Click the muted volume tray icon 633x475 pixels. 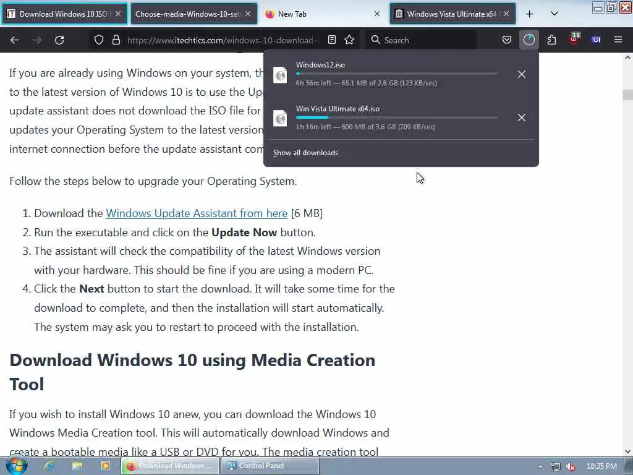click(x=571, y=466)
